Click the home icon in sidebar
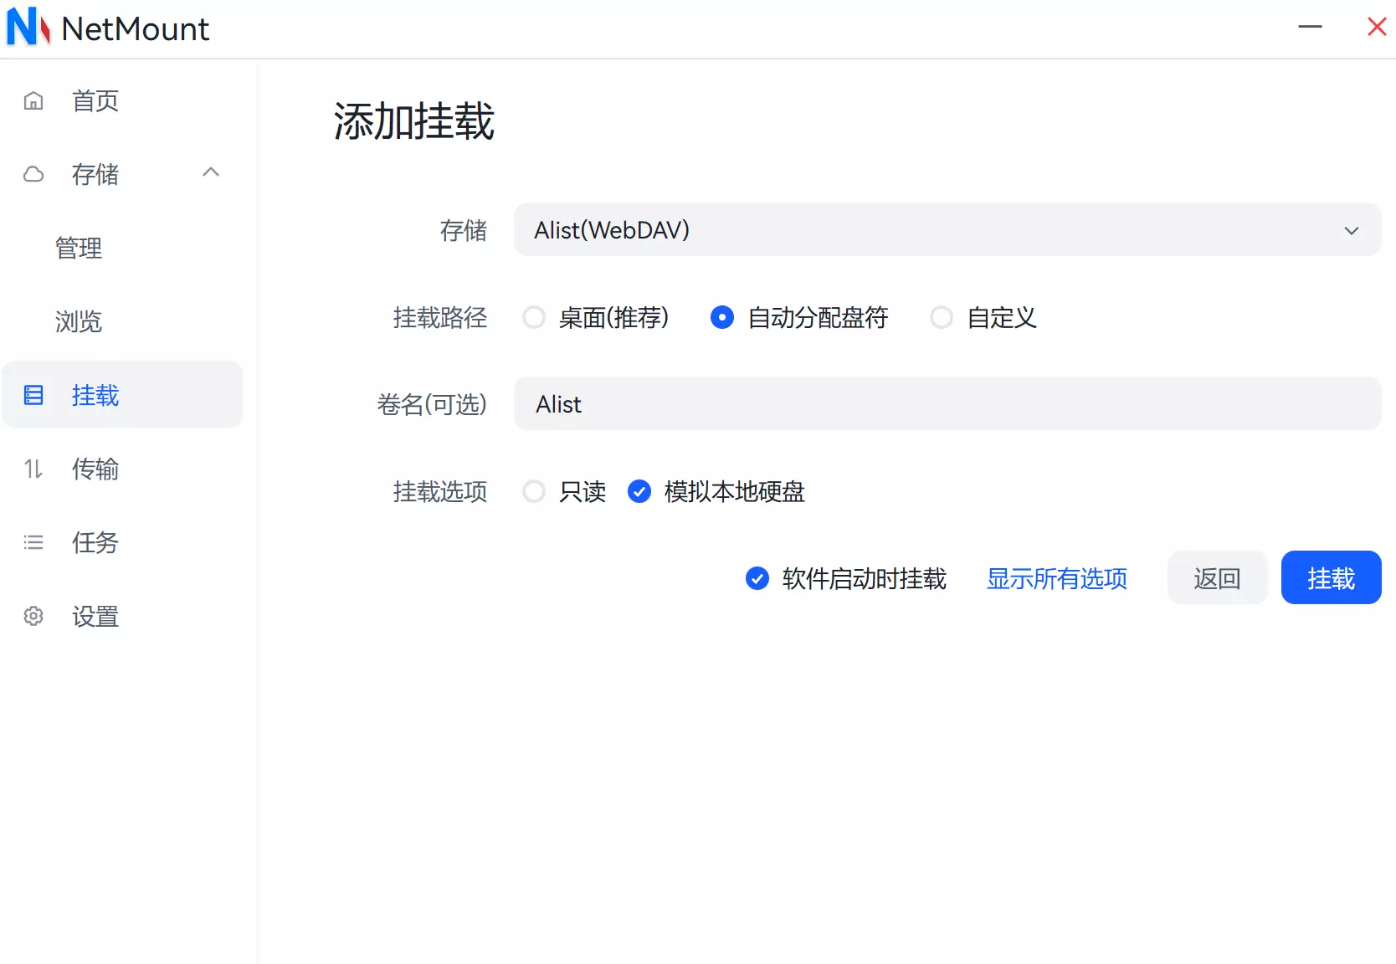 pos(33,101)
